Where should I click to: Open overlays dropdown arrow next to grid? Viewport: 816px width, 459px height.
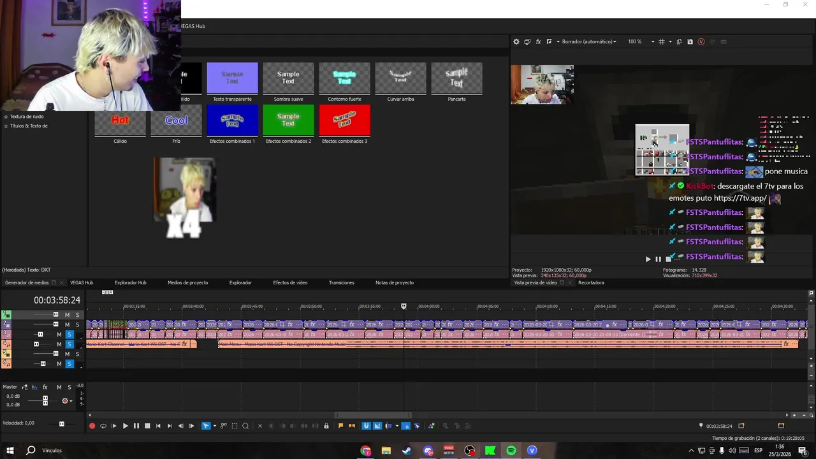tap(670, 41)
